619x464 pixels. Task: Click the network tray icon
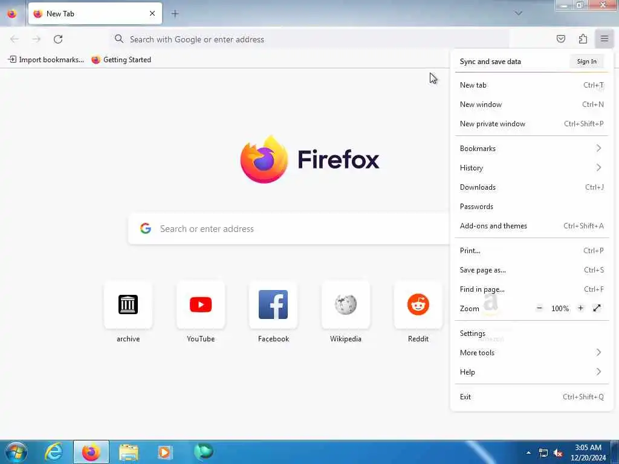pos(543,453)
